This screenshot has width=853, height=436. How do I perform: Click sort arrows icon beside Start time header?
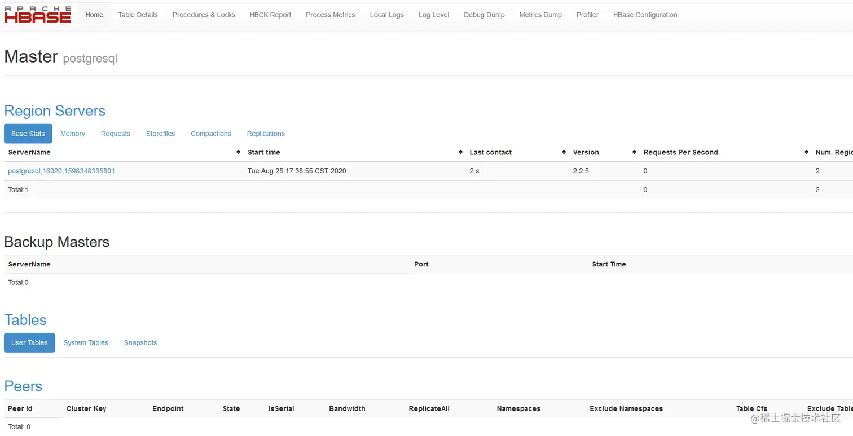(461, 153)
